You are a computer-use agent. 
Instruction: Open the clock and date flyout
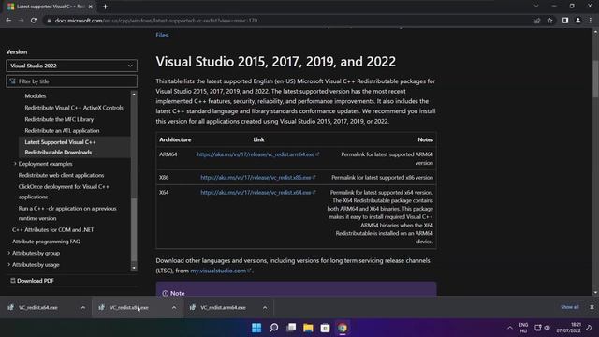point(568,328)
